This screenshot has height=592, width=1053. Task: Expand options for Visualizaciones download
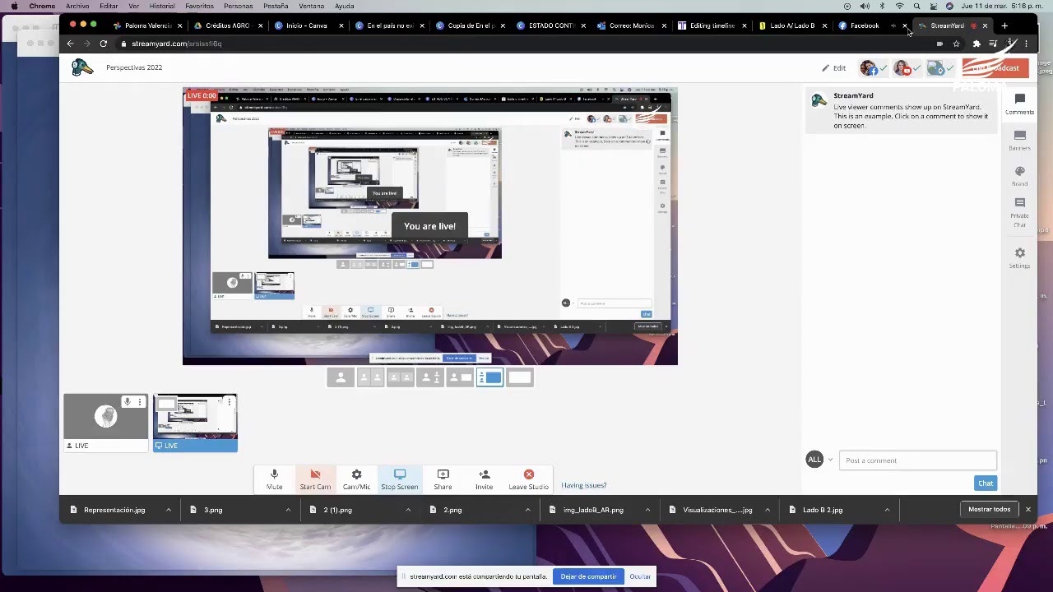tap(768, 510)
